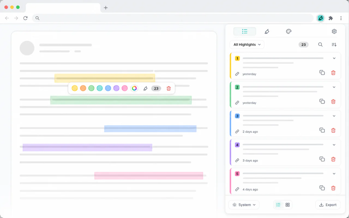Open the highlighter extension icon in browser toolbar

click(x=321, y=18)
